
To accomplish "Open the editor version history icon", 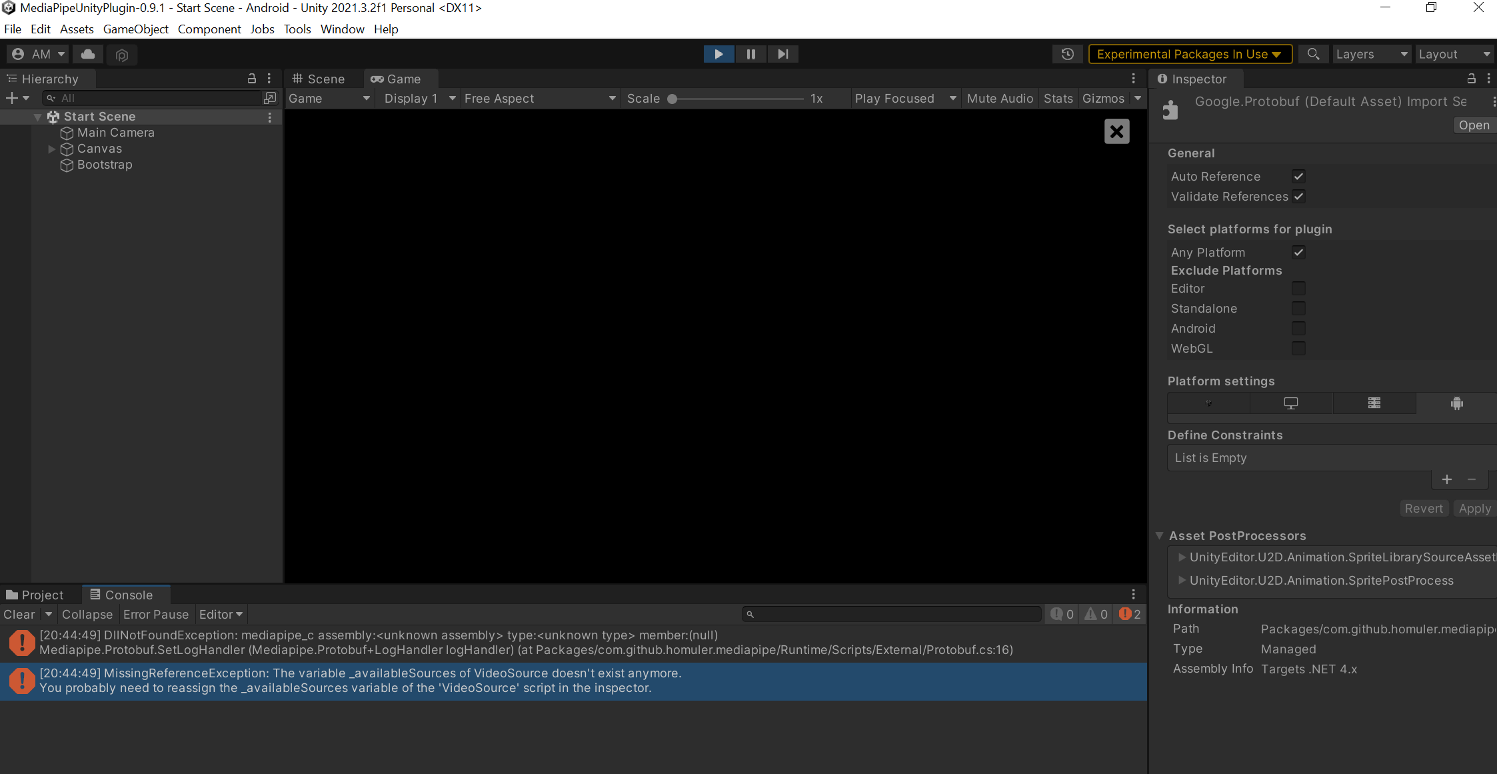I will pos(1067,54).
